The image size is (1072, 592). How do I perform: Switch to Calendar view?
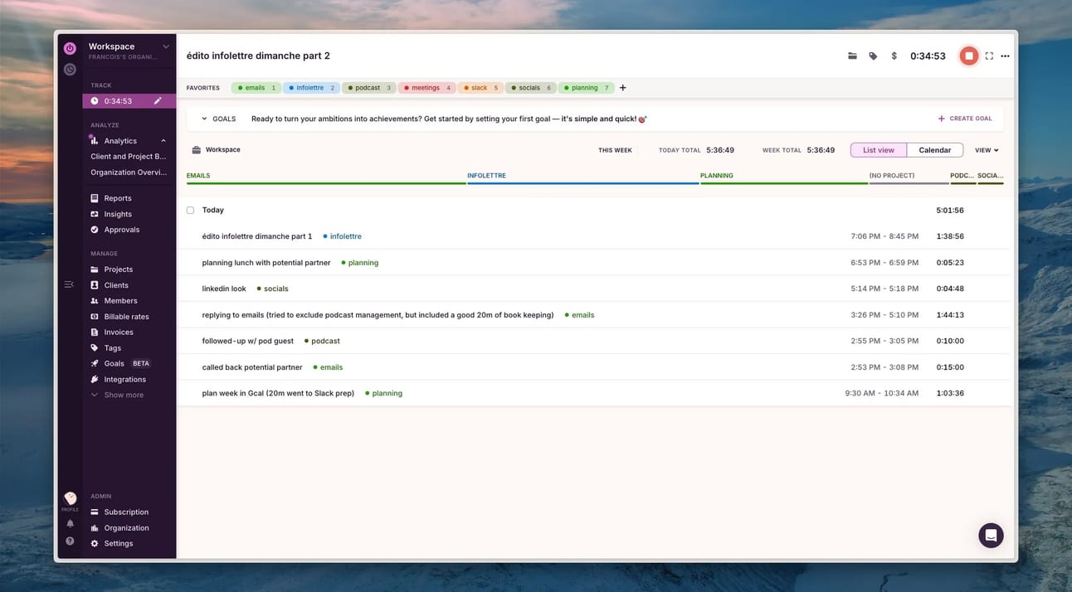click(935, 150)
